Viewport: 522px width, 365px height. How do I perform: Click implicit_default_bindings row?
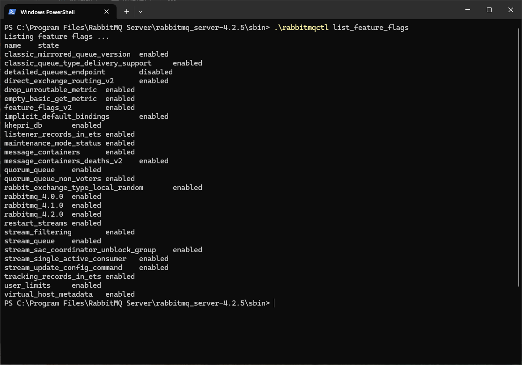(86, 117)
